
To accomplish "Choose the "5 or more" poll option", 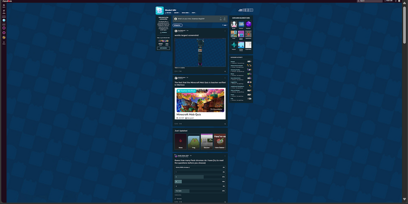I will [x=200, y=191].
